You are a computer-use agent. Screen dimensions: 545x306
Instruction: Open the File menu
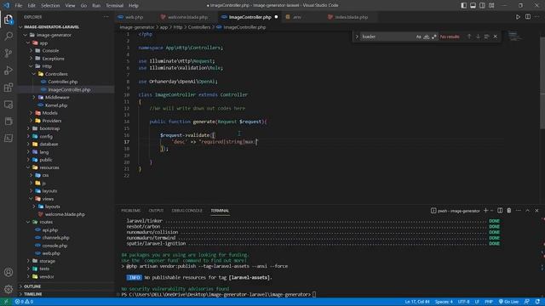pyautogui.click(x=19, y=6)
